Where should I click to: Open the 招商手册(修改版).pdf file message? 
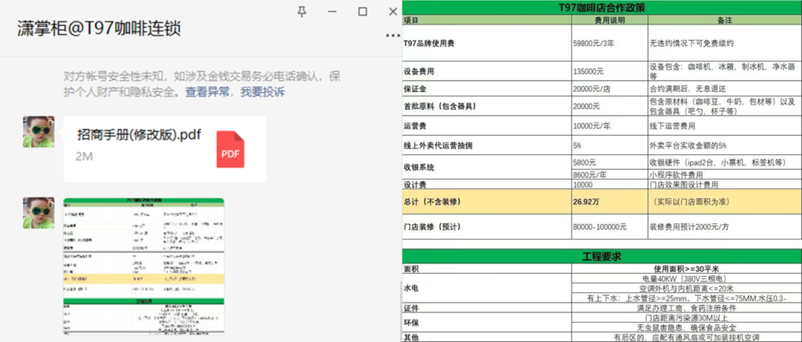click(139, 135)
